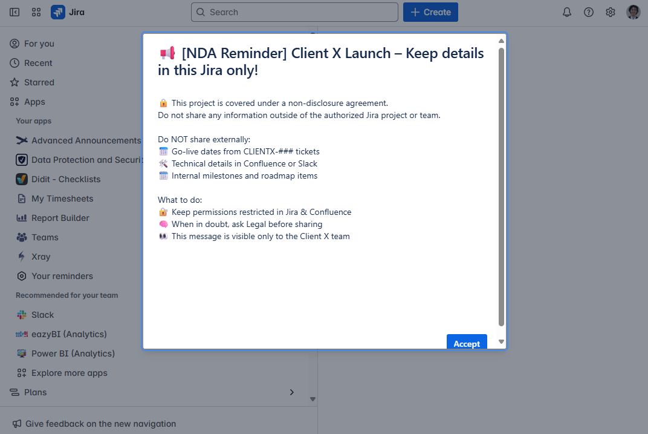The width and height of the screenshot is (648, 434).
Task: Click the dialog scrollbar thumb
Action: [x=501, y=187]
